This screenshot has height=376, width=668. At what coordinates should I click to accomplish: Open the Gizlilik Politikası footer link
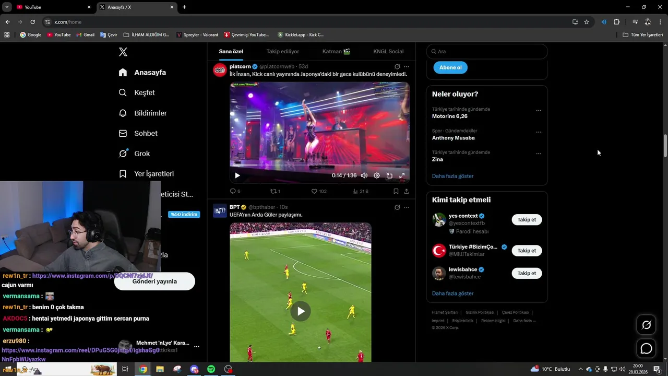pyautogui.click(x=480, y=312)
